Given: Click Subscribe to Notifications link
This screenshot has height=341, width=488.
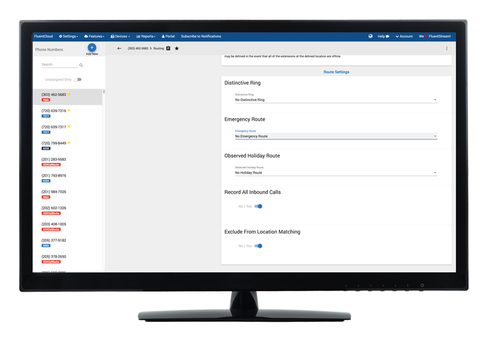Looking at the screenshot, I should (201, 37).
